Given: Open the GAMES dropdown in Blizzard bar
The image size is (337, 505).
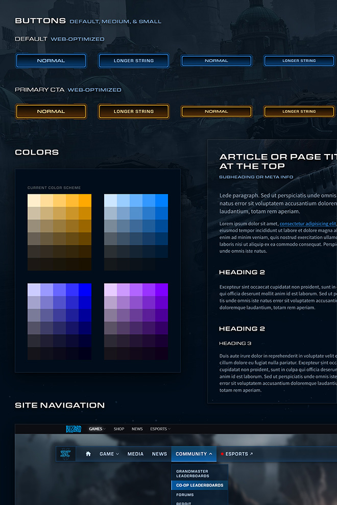Looking at the screenshot, I should (98, 428).
